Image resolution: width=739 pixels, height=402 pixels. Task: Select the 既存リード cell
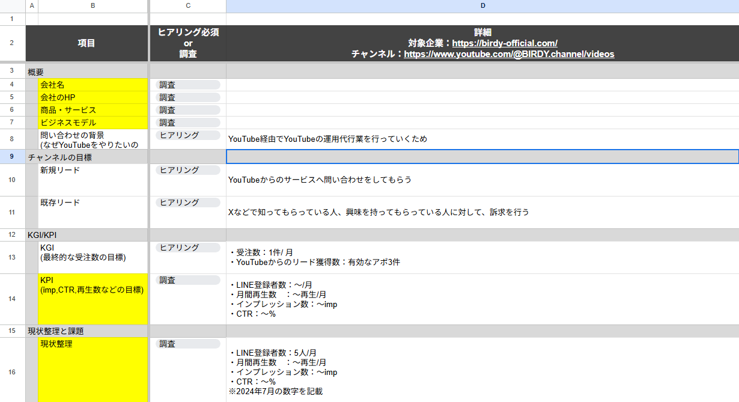coord(93,212)
